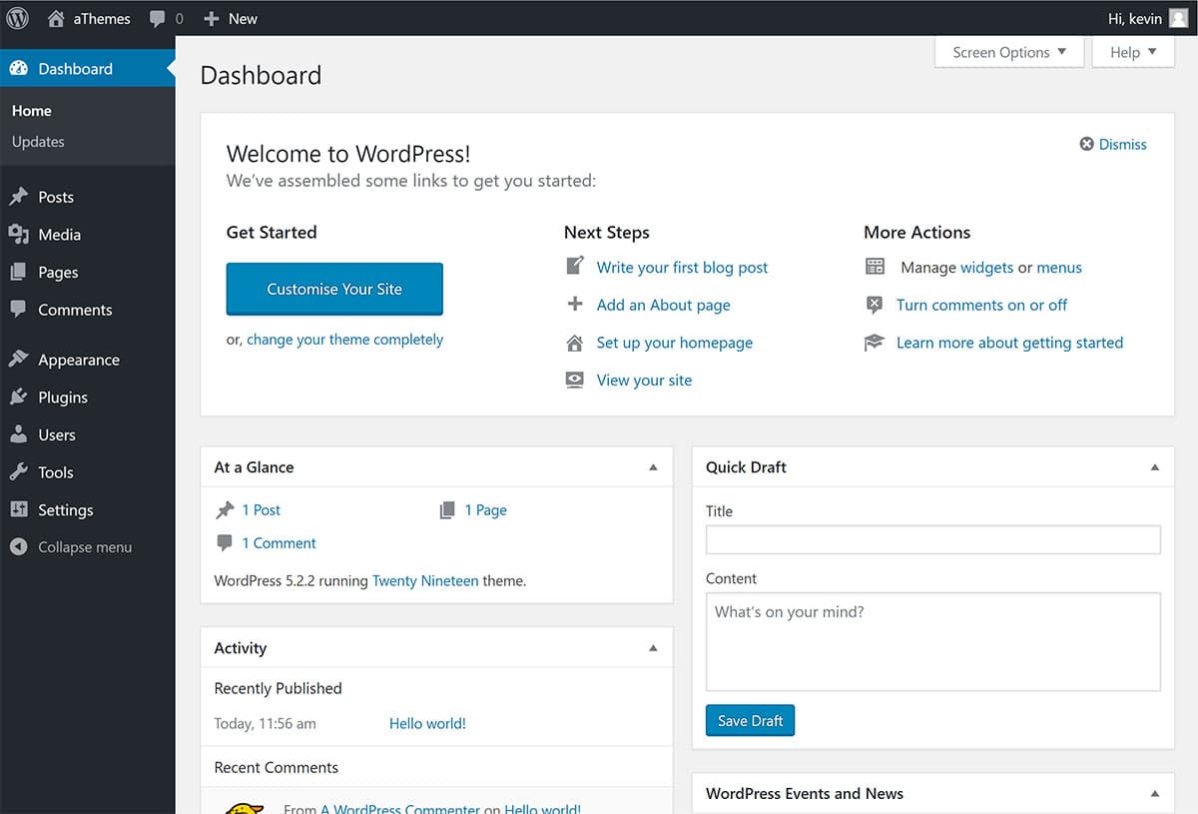Click the Appearance paintbrush icon
This screenshot has width=1198, height=814.
coord(18,360)
